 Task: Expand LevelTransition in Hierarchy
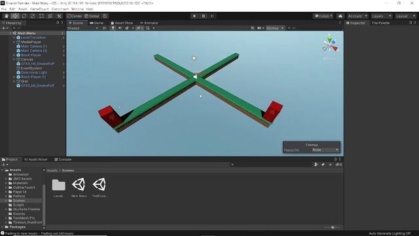pyautogui.click(x=14, y=38)
